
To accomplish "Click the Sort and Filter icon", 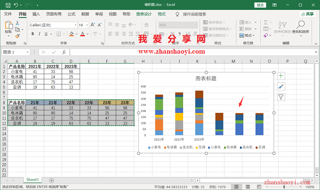I will click(282, 24).
